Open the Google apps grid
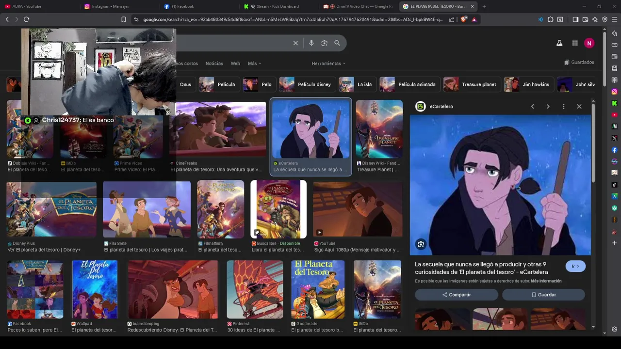Viewport: 621px width, 349px height. [575, 43]
